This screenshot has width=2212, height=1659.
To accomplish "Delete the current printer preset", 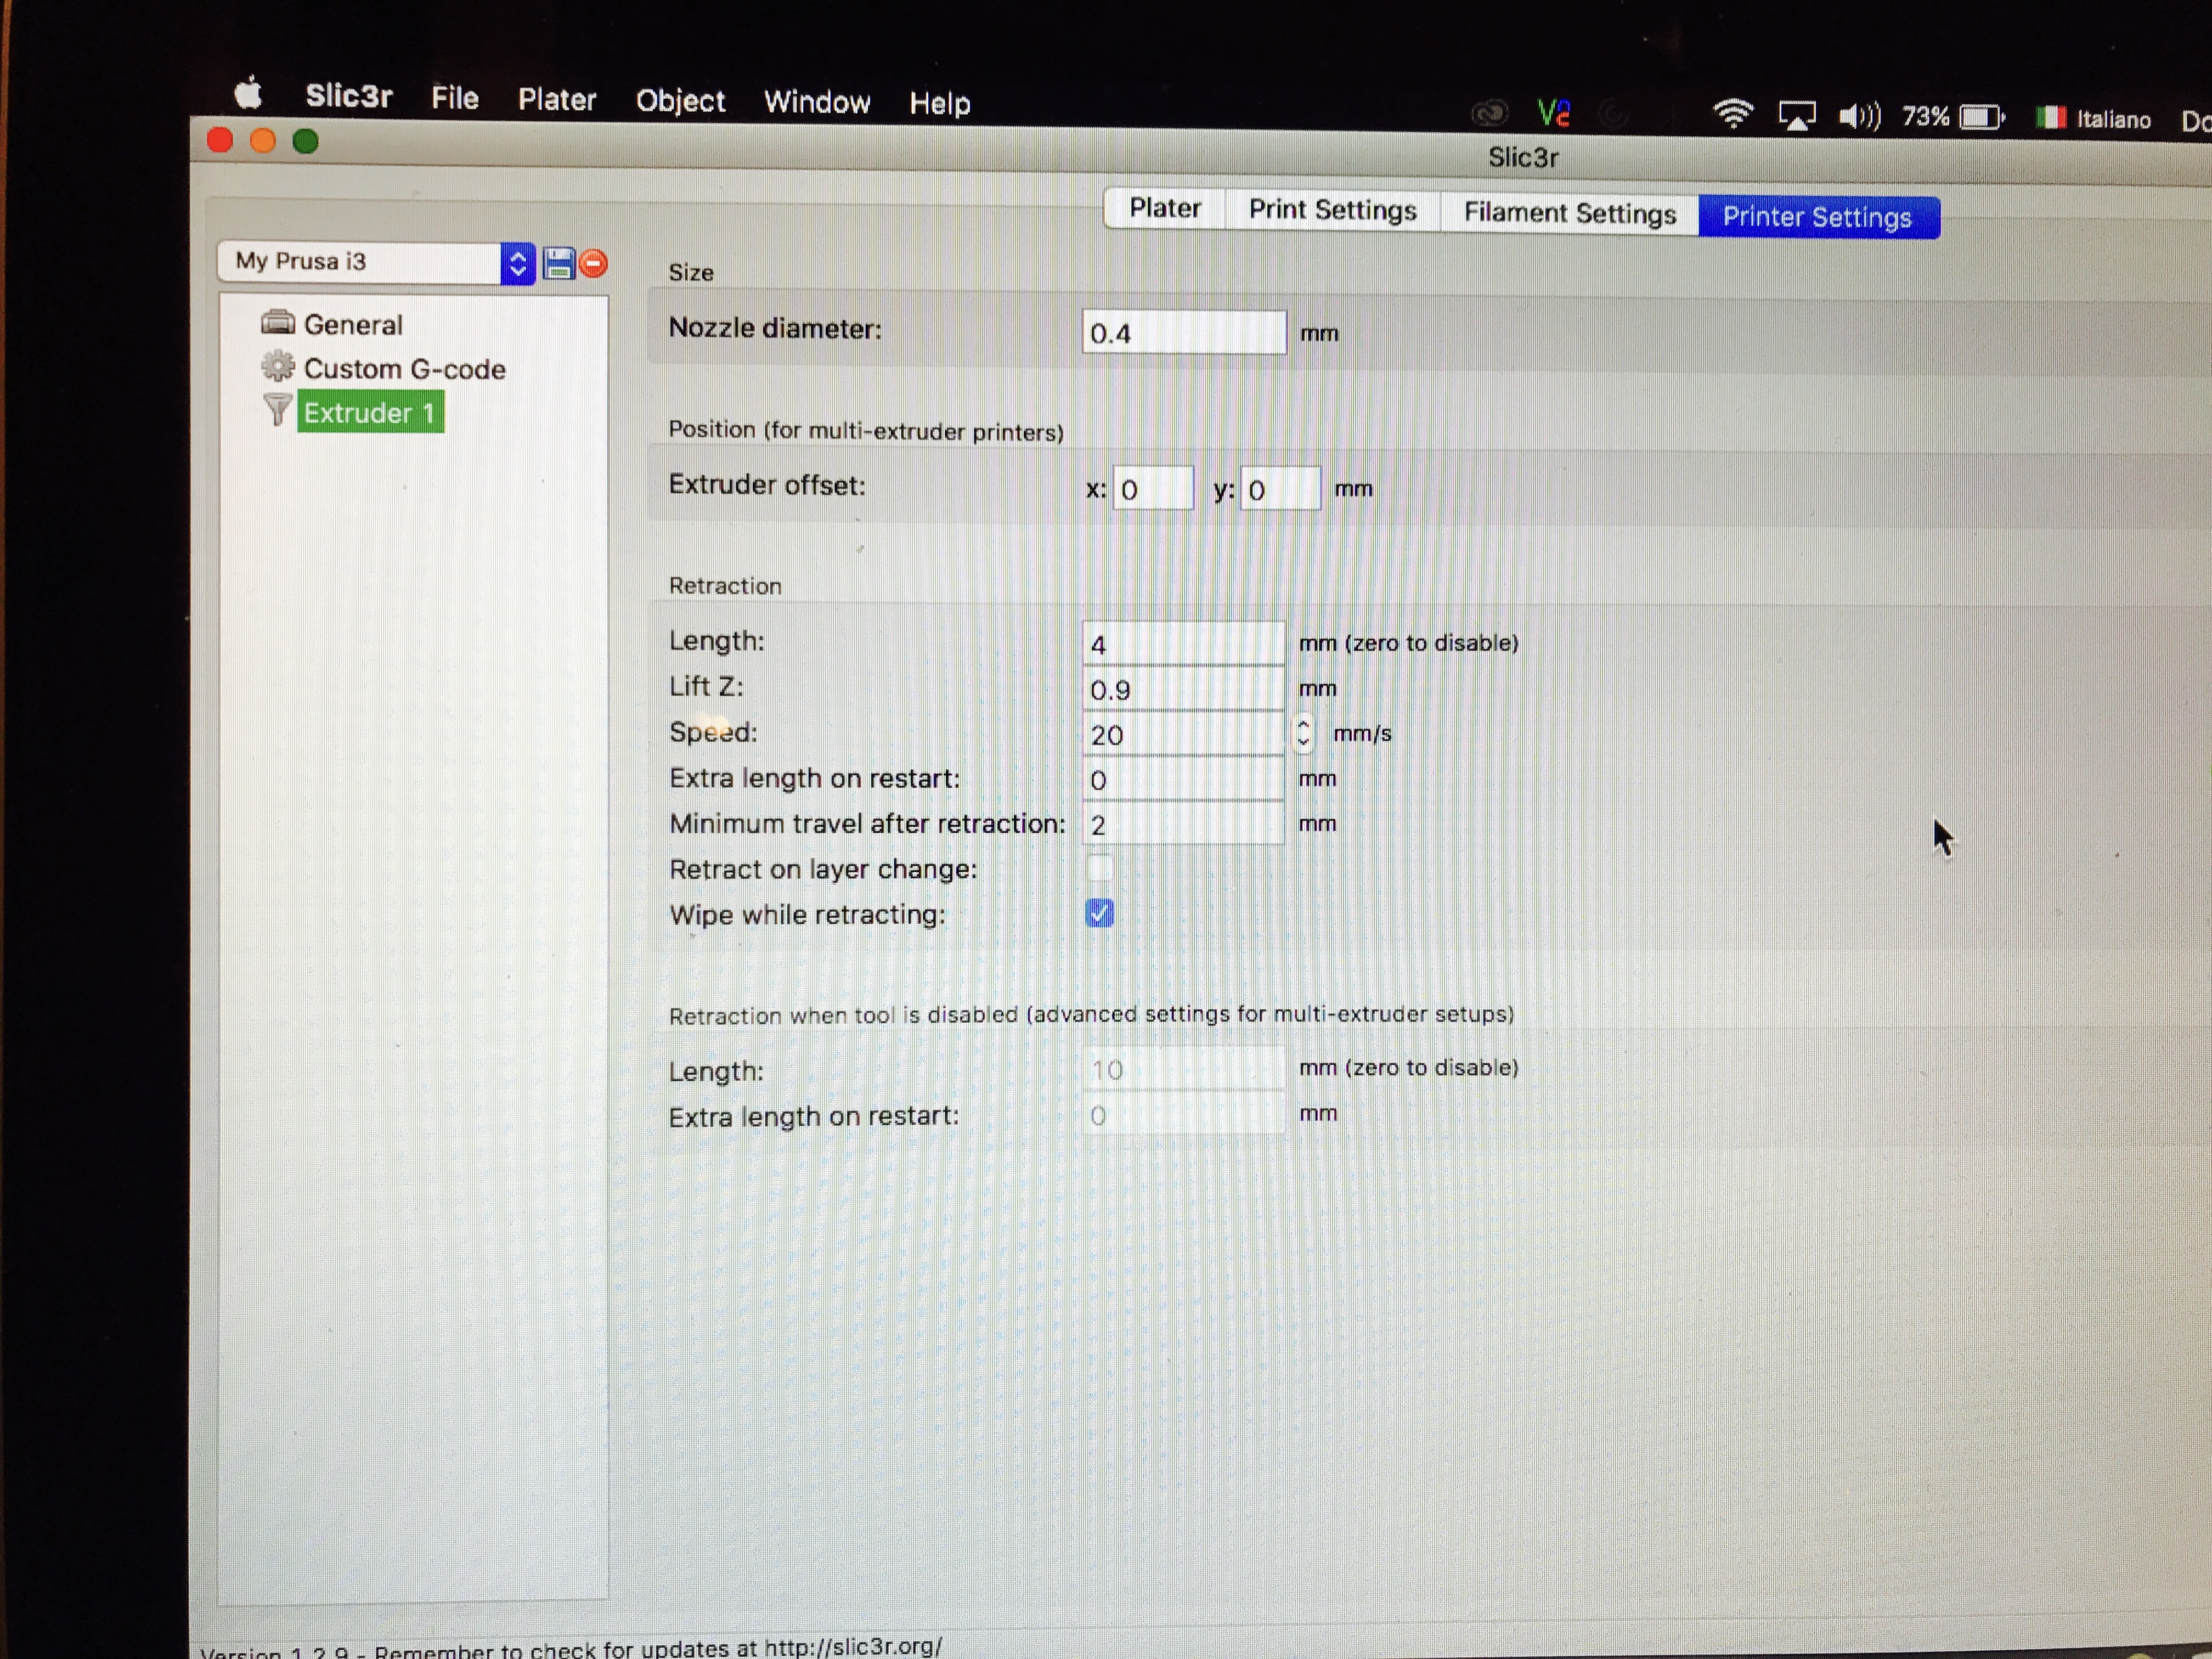I will coord(593,263).
